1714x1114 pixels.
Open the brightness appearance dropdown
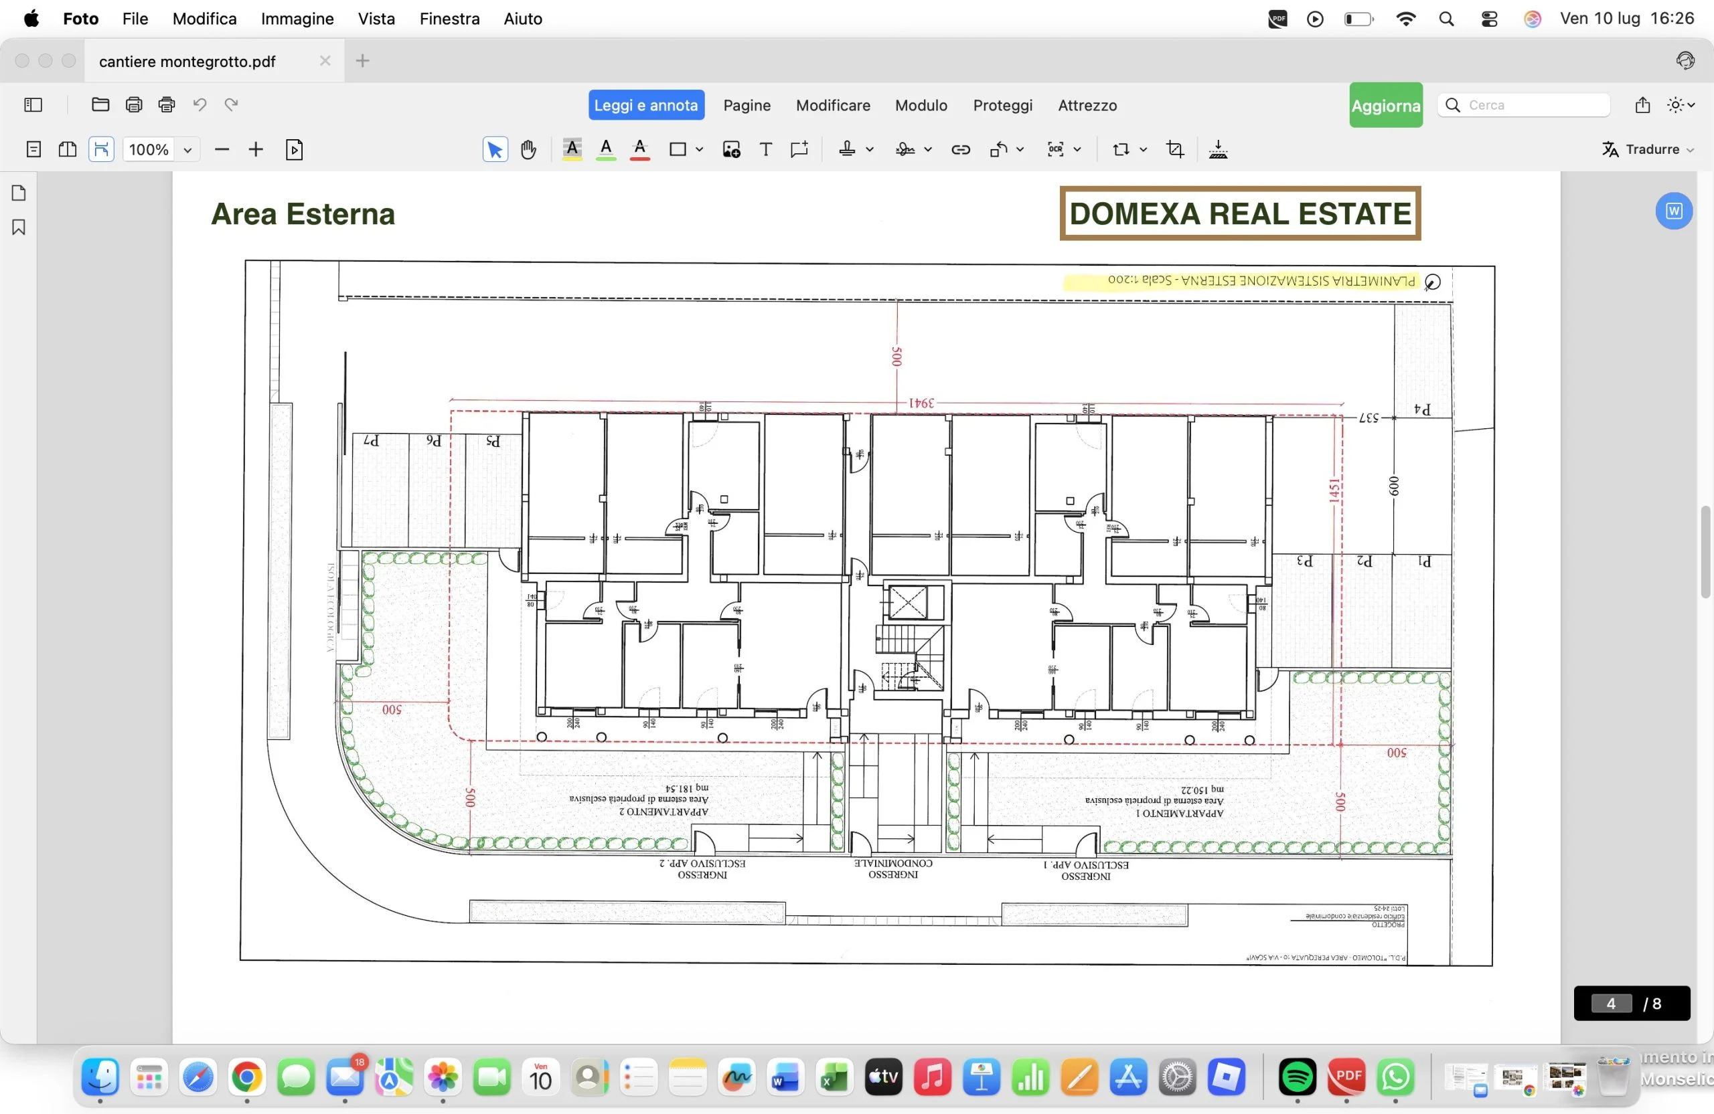click(1681, 105)
